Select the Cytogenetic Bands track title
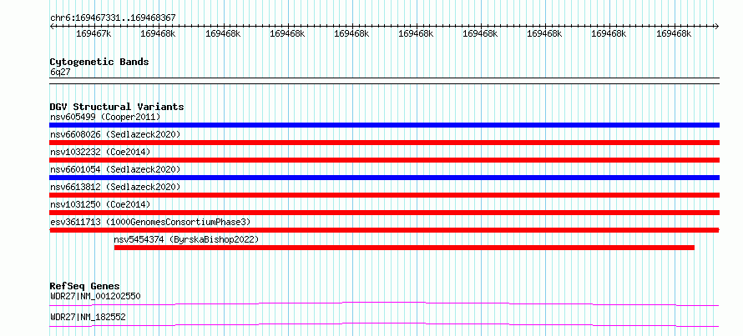This screenshot has width=743, height=336. 99,62
